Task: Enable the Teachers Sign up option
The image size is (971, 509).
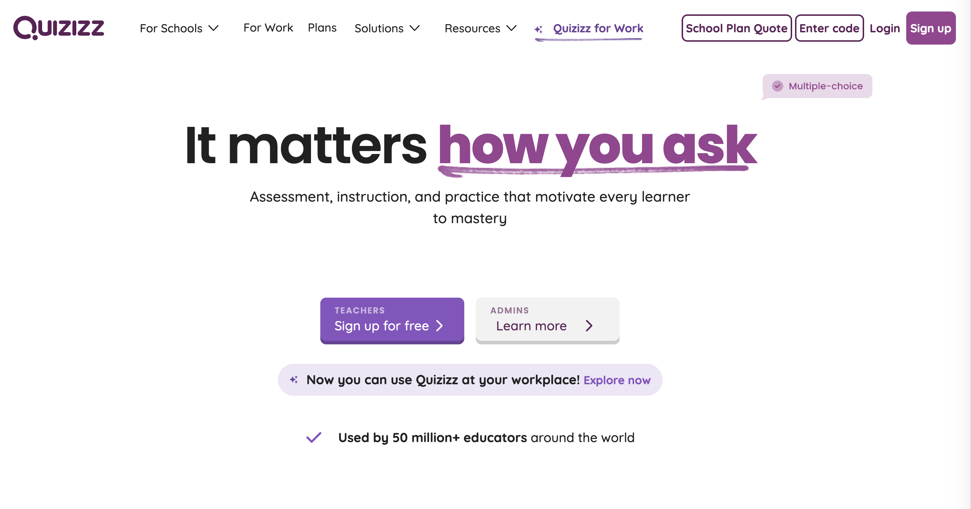Action: pyautogui.click(x=392, y=319)
